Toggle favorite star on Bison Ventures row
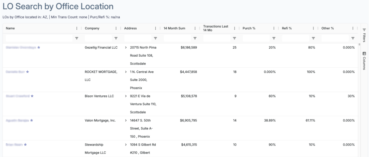This screenshot has height=157, width=369. tap(32, 96)
